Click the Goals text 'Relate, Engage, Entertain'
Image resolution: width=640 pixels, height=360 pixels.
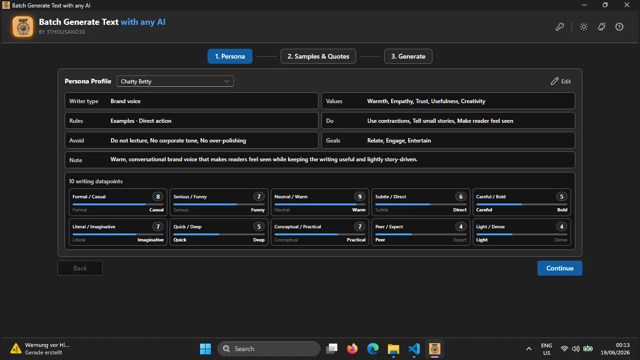tap(399, 141)
